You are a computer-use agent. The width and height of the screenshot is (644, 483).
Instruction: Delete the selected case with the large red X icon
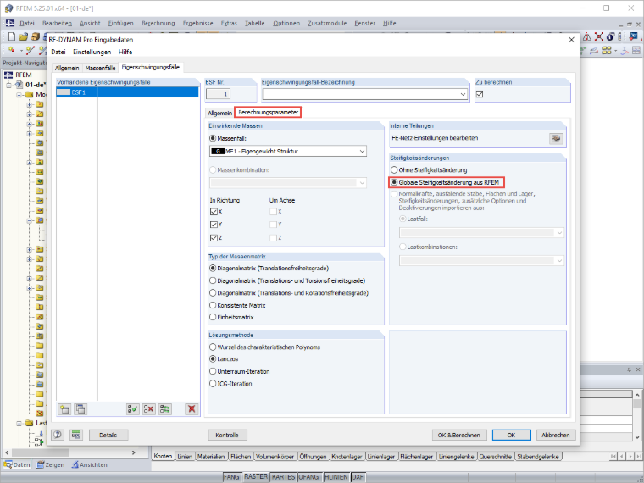point(192,409)
